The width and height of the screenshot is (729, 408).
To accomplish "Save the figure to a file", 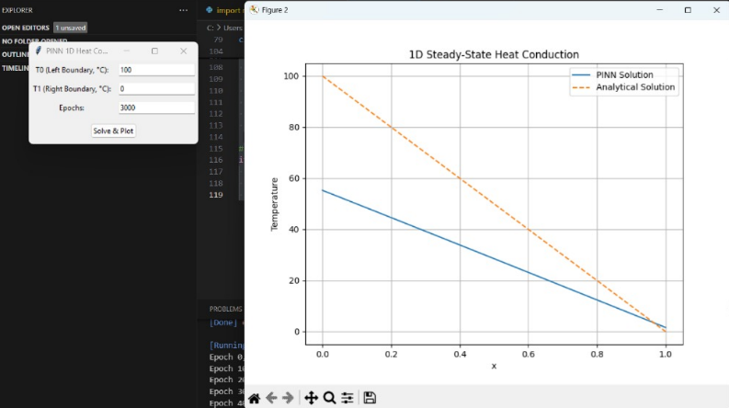I will click(x=370, y=398).
